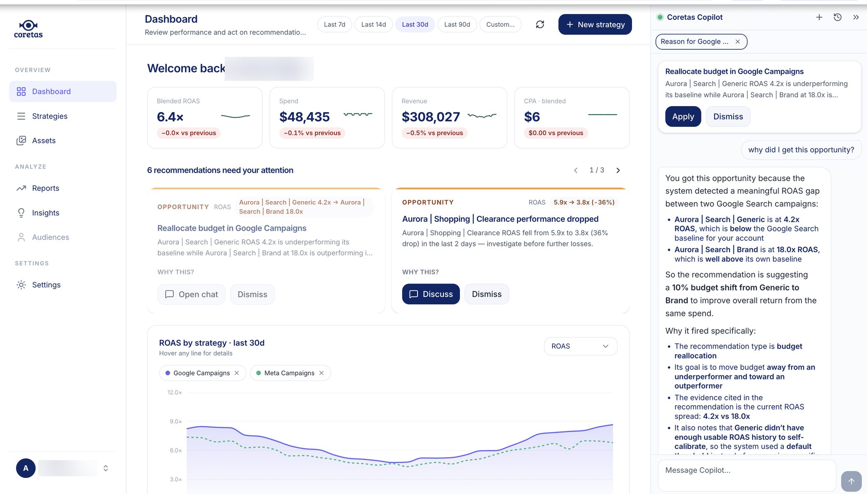Go to the Dashboard page
Viewport: 867px width, 494px height.
pos(63,91)
